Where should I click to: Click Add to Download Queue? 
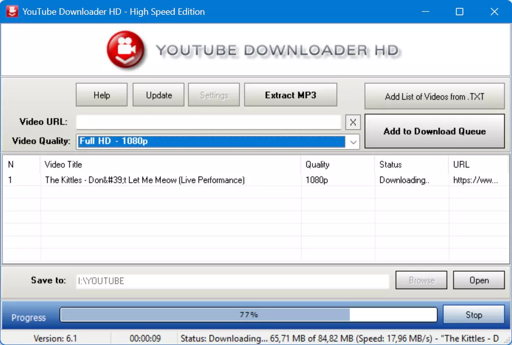click(x=435, y=131)
